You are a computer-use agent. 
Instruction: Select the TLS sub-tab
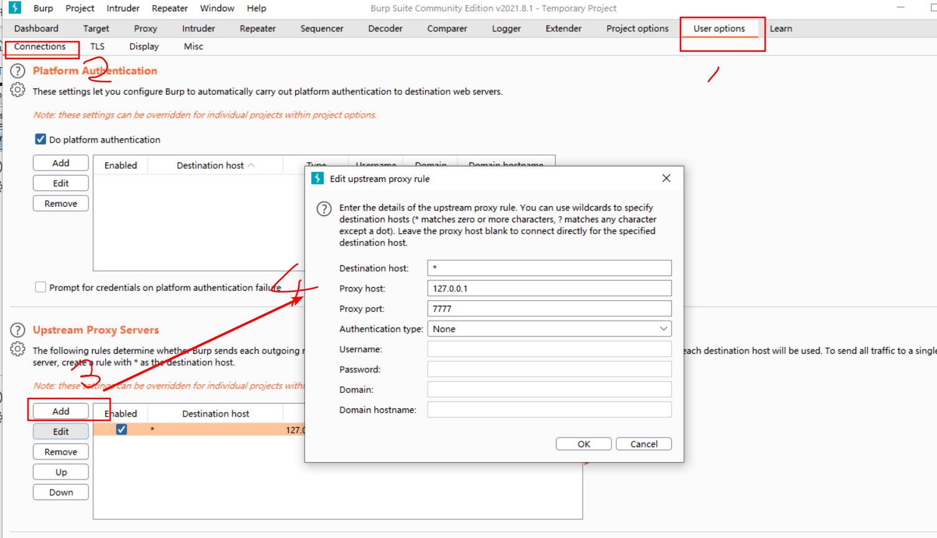point(97,47)
